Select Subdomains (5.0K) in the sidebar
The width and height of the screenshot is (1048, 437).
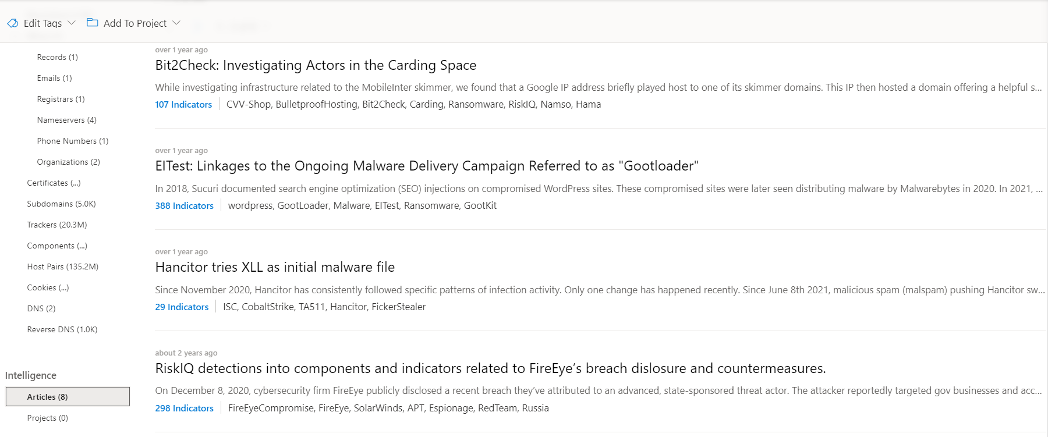pos(61,203)
